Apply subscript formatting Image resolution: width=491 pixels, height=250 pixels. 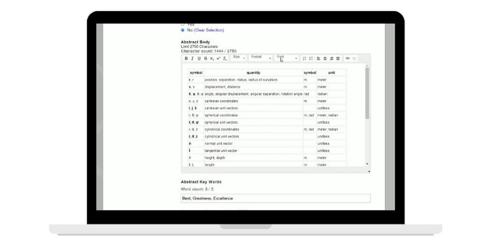pyautogui.click(x=212, y=58)
